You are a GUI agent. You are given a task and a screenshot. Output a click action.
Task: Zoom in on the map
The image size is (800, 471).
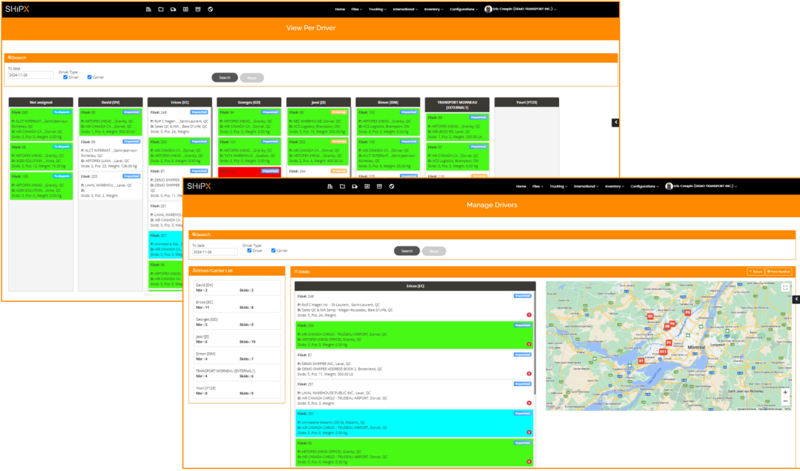[785, 392]
